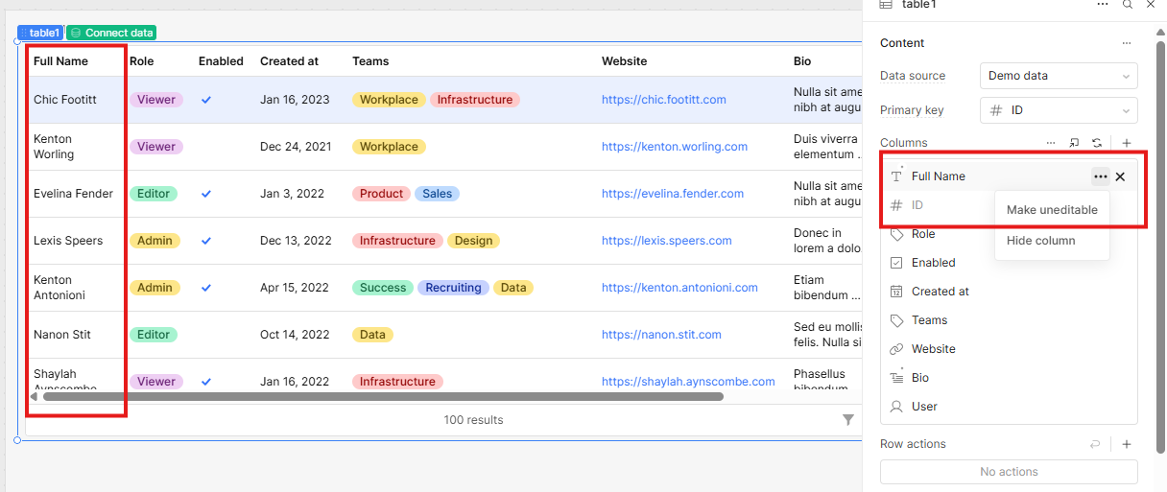Click the Created at column header
1167x492 pixels.
[x=289, y=61]
